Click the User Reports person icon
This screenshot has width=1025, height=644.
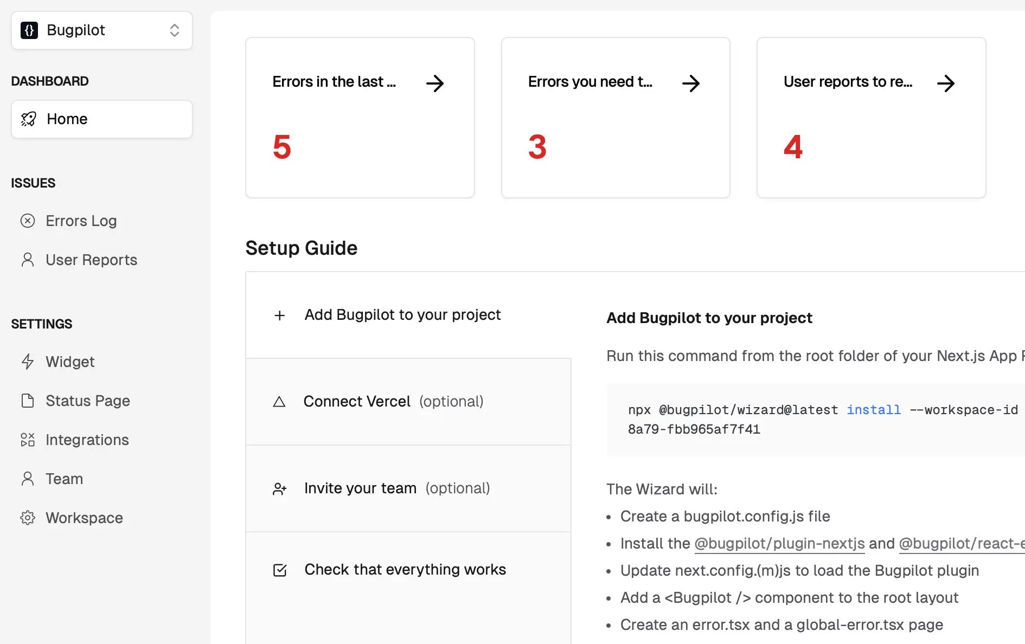[28, 260]
